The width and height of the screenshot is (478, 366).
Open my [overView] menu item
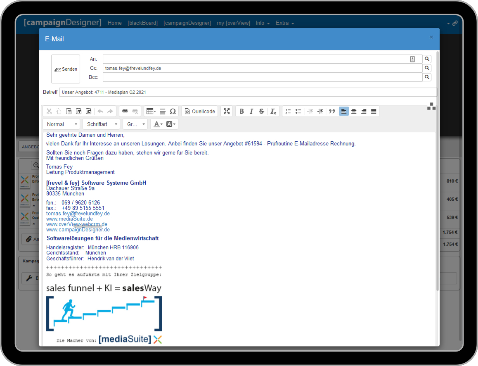point(234,23)
